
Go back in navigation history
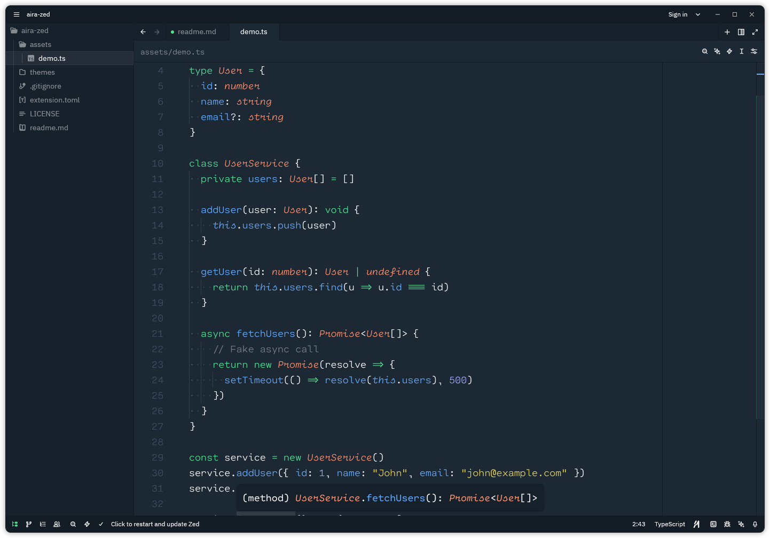143,32
